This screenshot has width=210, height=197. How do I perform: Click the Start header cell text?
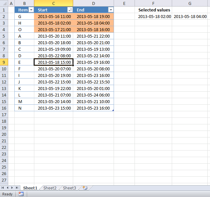[42, 10]
